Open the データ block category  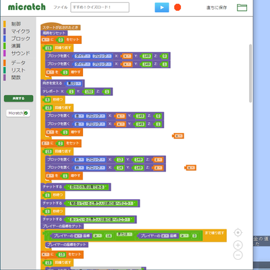click(x=18, y=63)
